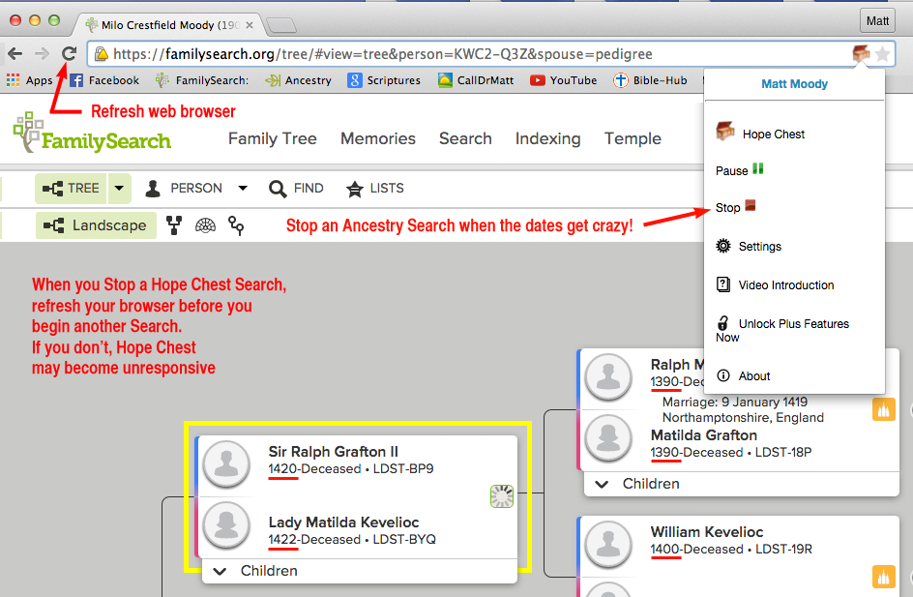913x597 pixels.
Task: Open the dropdown arrow next to TREE
Action: click(x=119, y=189)
